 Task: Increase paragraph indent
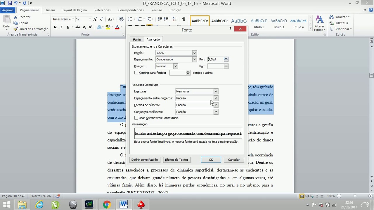pos(166,19)
